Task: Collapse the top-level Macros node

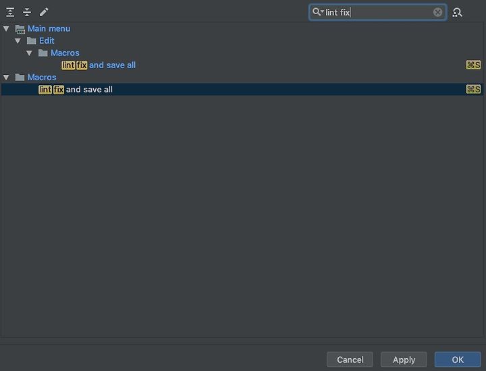Action: 6,77
